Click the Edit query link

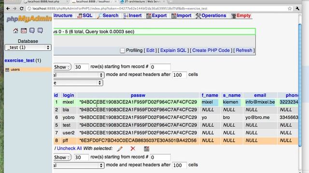pos(150,50)
